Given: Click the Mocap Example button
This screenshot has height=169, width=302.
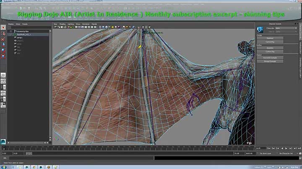Looking at the screenshot, I should tap(270, 61).
